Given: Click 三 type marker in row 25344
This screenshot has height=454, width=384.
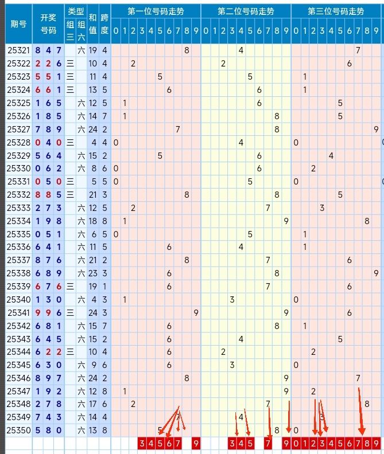Looking at the screenshot, I should (x=70, y=352).
